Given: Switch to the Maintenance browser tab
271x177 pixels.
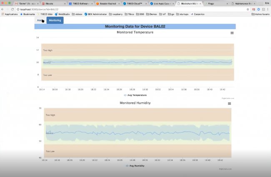Looking at the screenshot, I should 243,3.
